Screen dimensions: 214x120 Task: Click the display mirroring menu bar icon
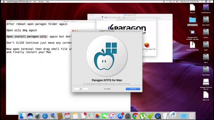(171, 1)
